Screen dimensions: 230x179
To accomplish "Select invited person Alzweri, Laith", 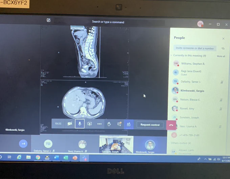I will click(186, 150).
